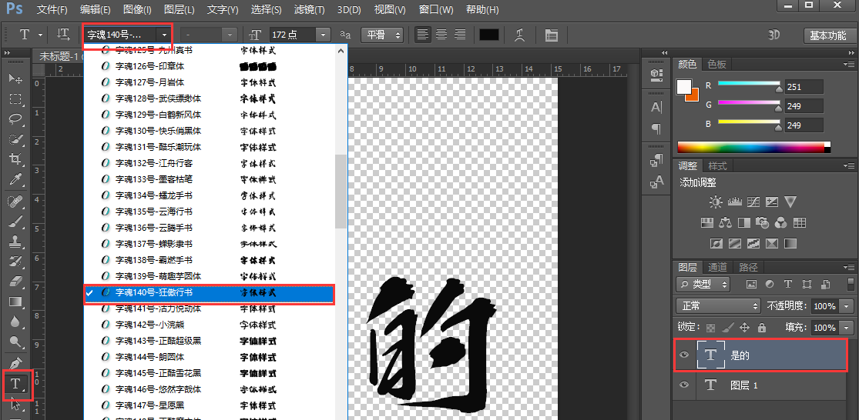Open the 图层(L) menu
Viewport: 859px width, 420px height.
coord(180,10)
